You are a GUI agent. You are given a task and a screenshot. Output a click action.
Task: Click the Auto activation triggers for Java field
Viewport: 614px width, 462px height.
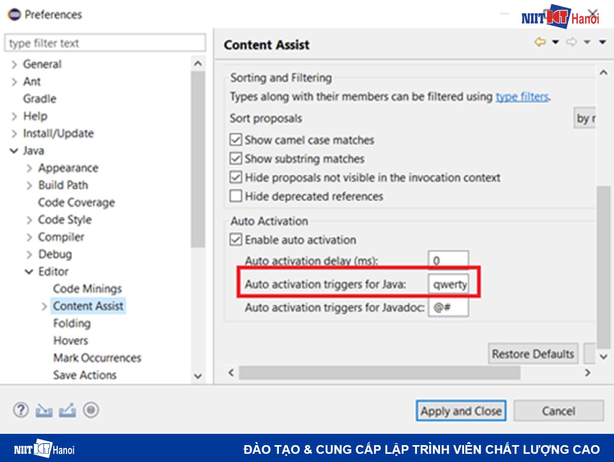[x=448, y=284]
